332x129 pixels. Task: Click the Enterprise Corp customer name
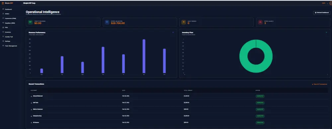tap(38, 116)
